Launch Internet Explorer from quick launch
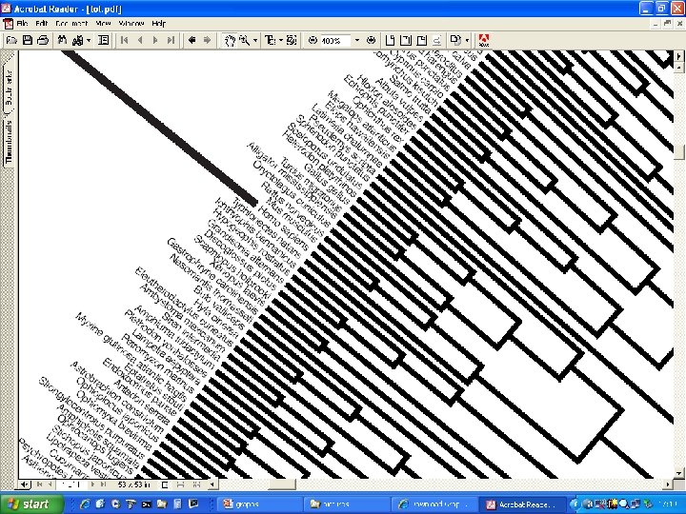Screen dimensions: 686x514 (85, 504)
